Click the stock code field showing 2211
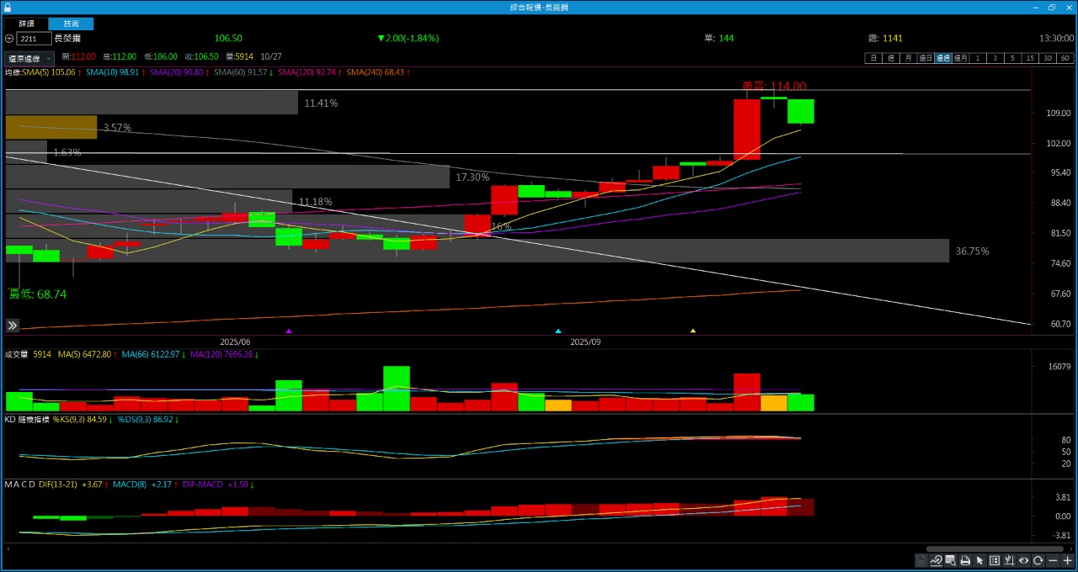 point(34,39)
